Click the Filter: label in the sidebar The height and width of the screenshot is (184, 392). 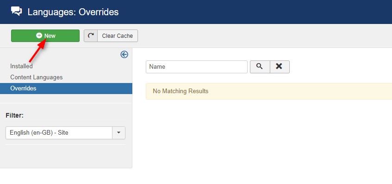14,116
